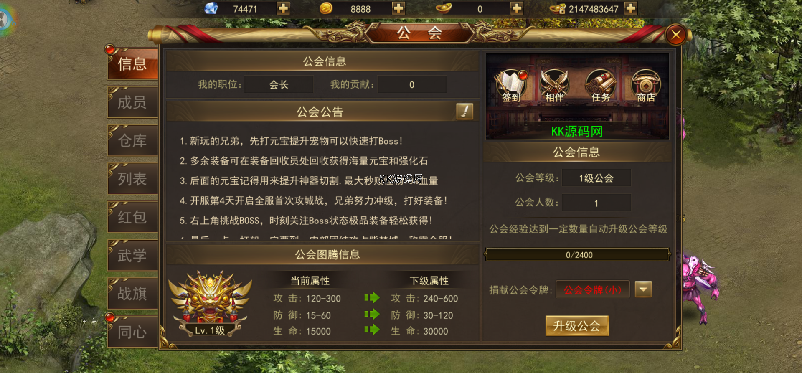This screenshot has height=373, width=802.
Task: Select the 公会令牌(小) combo box
Action: [x=593, y=289]
